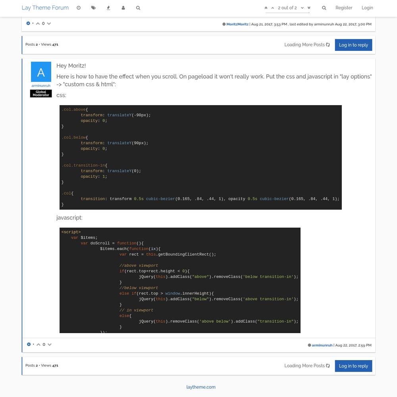Click the '.col.transition-in{' CSS selector line
This screenshot has height=397, width=397.
(84, 165)
